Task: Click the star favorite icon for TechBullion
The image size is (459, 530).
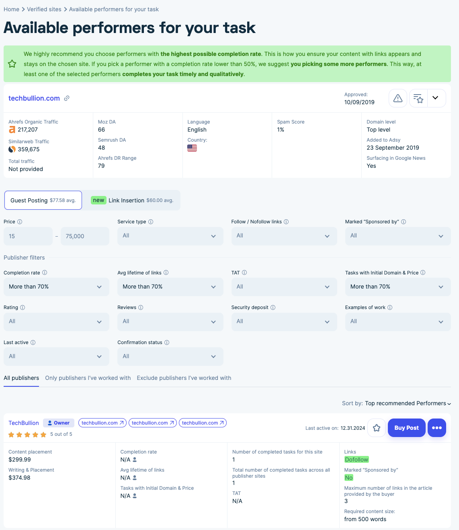Action: 376,428
